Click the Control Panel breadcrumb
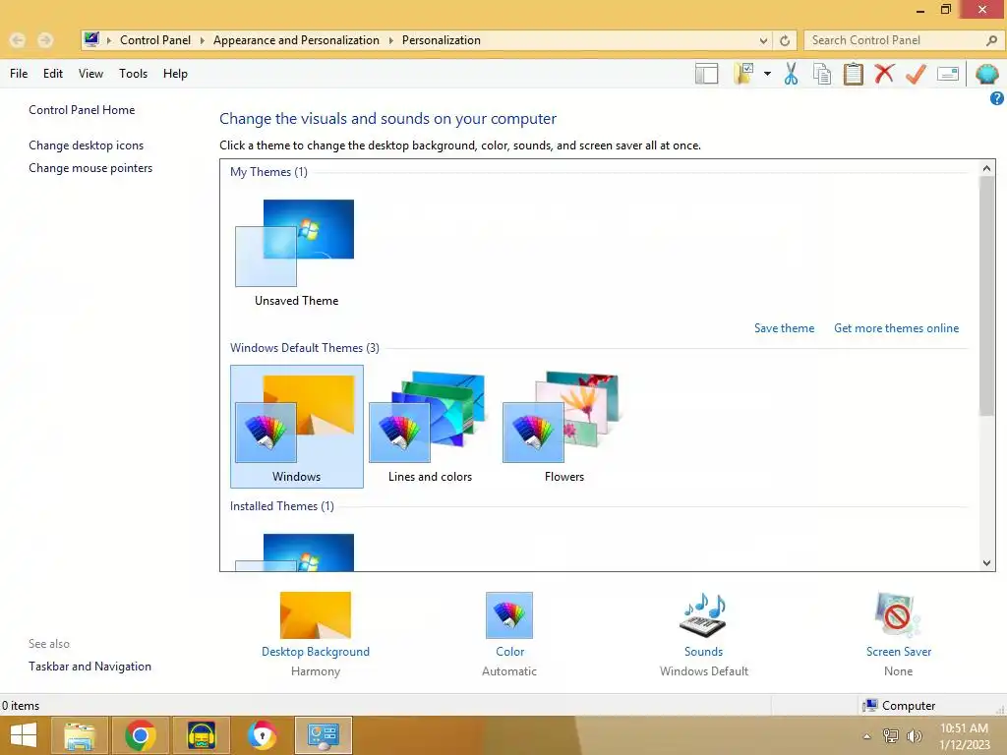Image resolution: width=1007 pixels, height=755 pixels. [155, 40]
